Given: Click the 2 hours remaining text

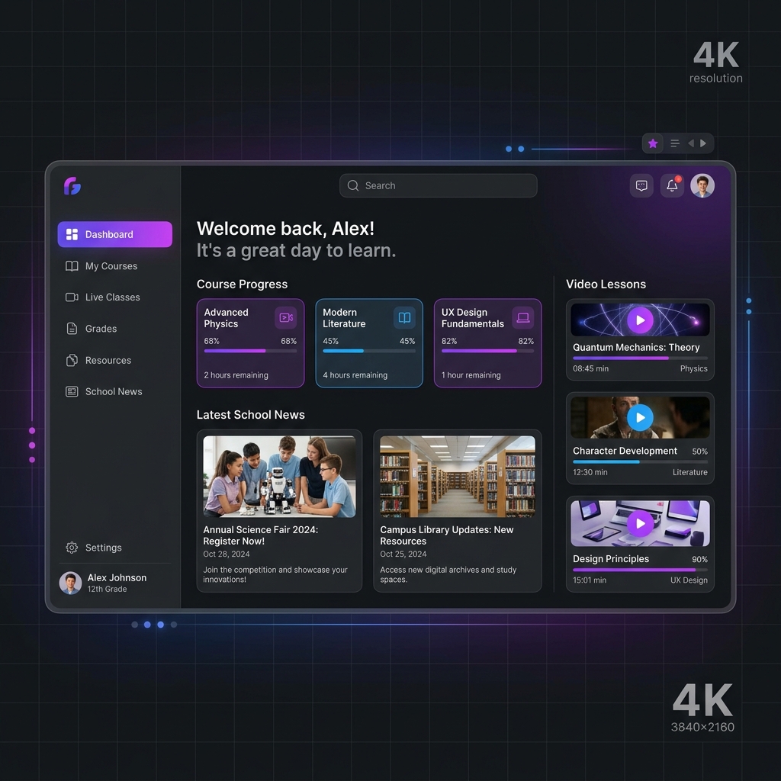Looking at the screenshot, I should 236,375.
